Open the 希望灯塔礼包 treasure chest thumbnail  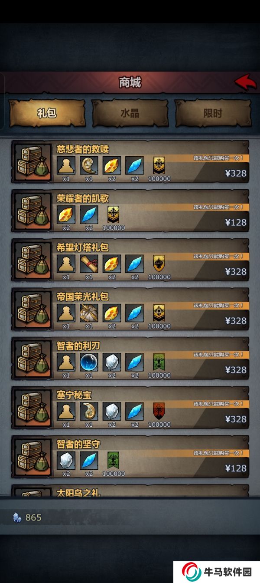pos(32,260)
